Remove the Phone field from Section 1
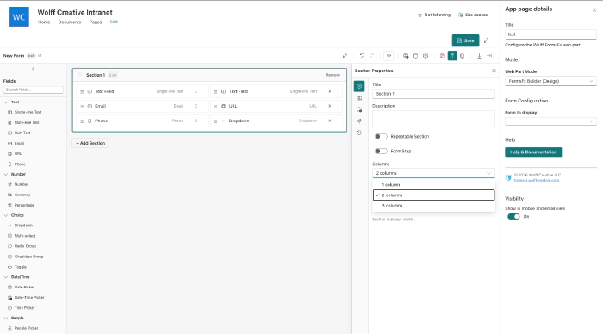 196,121
